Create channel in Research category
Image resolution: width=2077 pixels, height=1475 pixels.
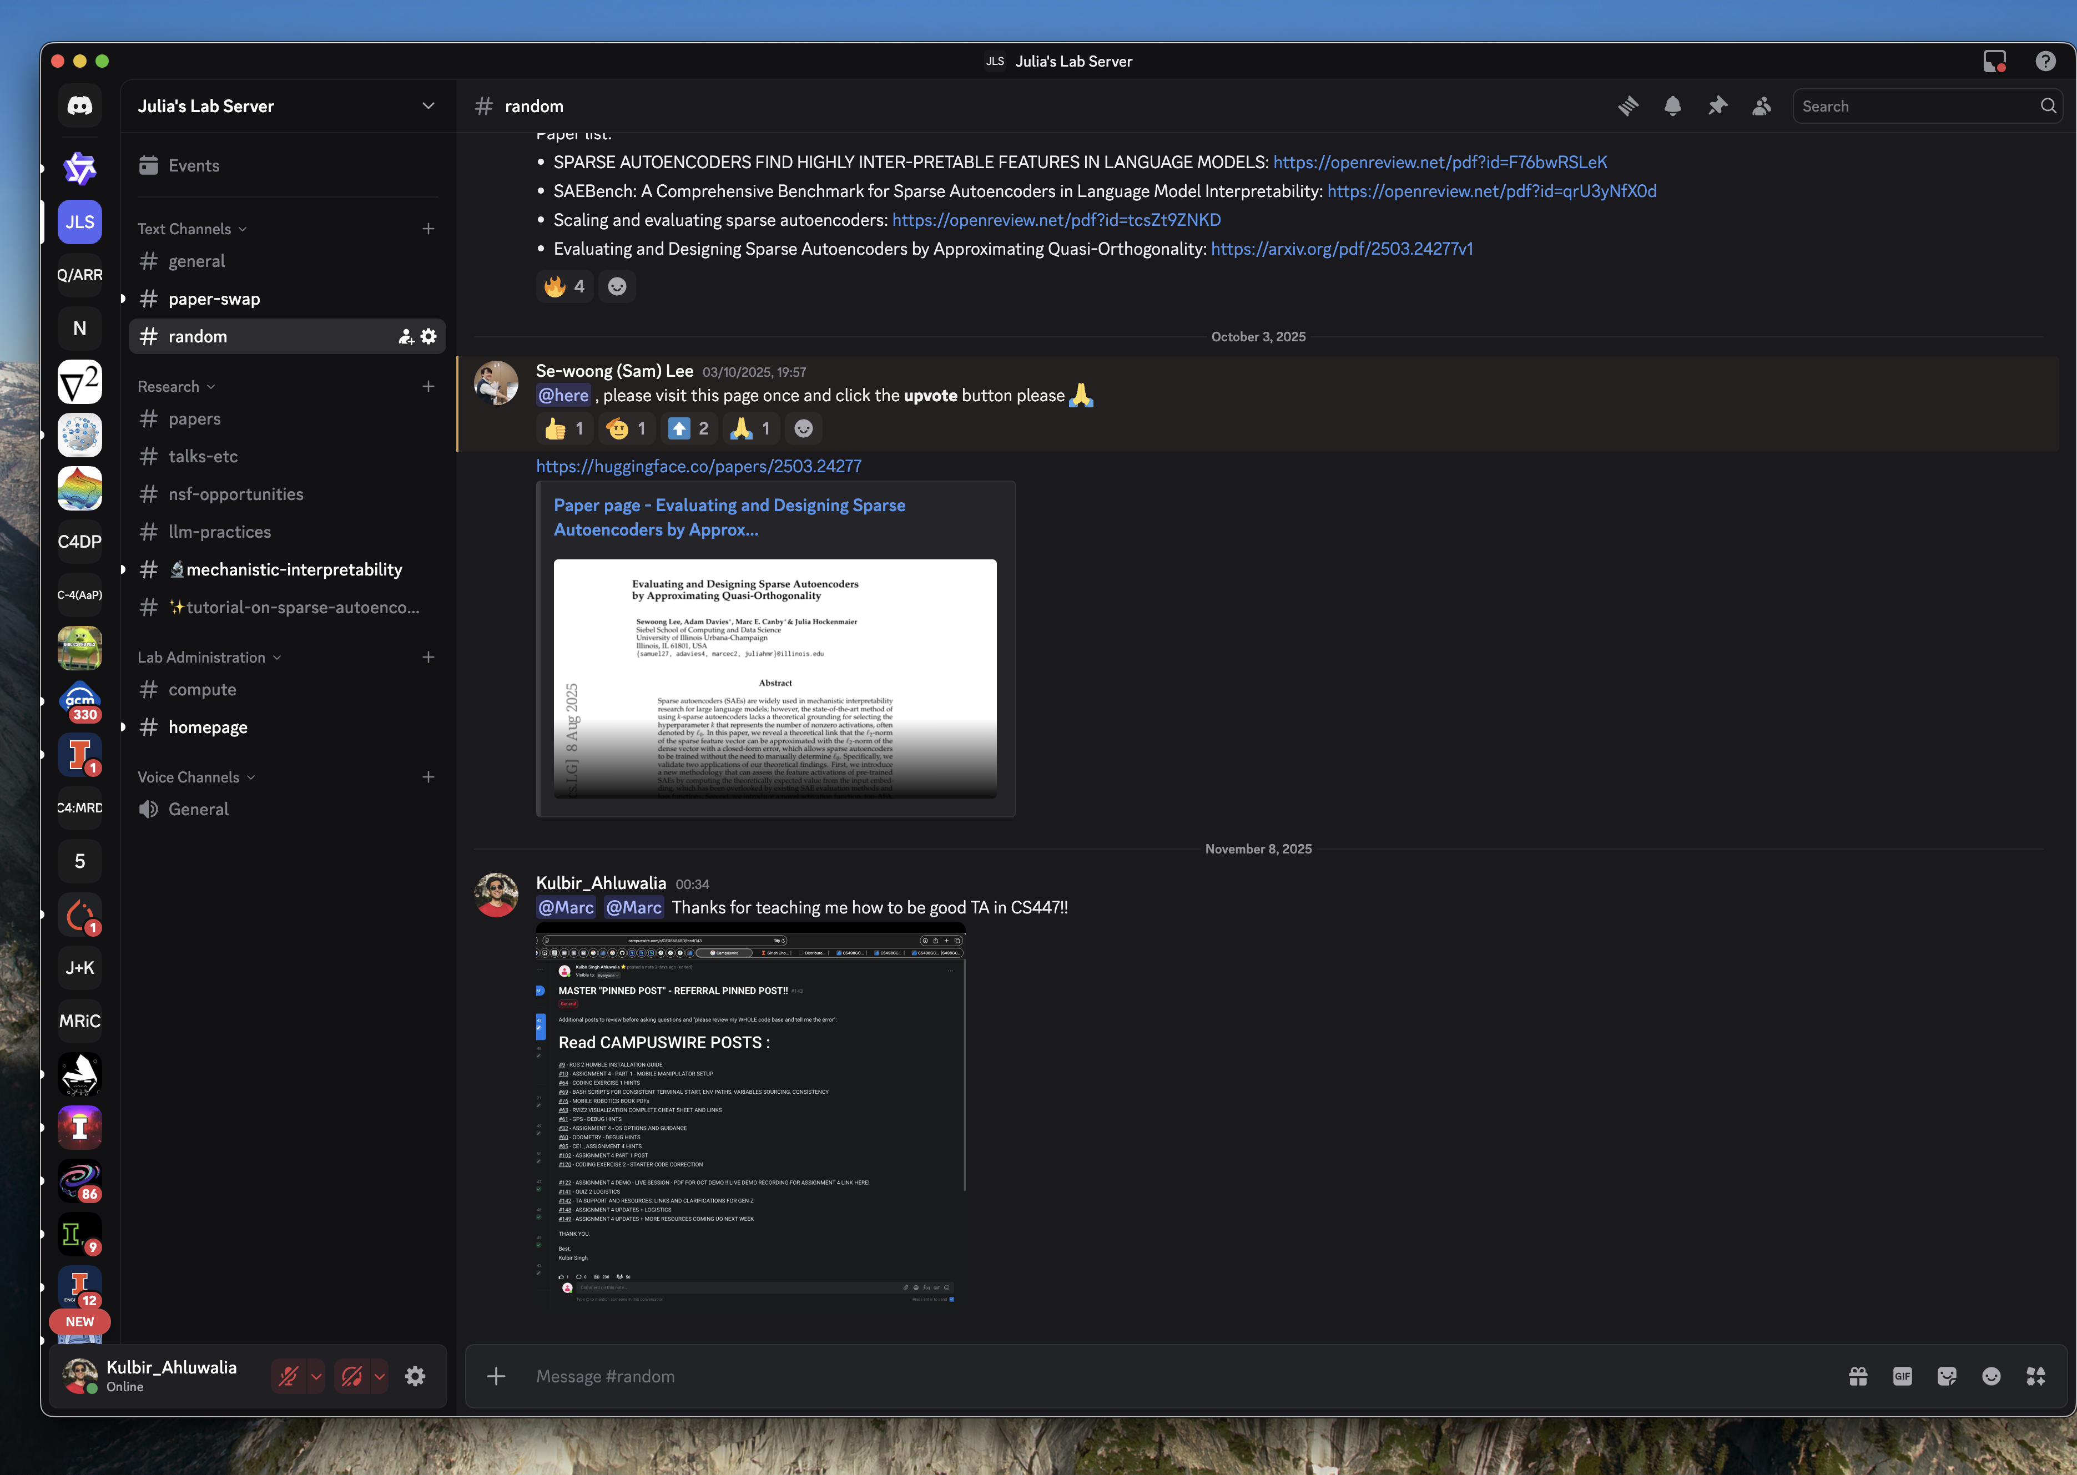[428, 387]
